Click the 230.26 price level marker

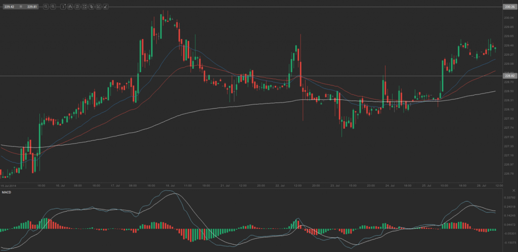pos(509,7)
